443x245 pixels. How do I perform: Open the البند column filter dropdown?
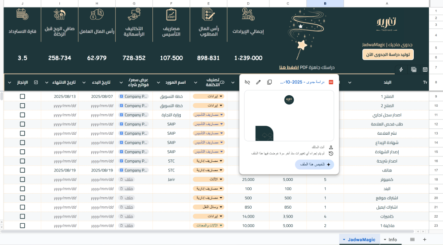(x=350, y=82)
